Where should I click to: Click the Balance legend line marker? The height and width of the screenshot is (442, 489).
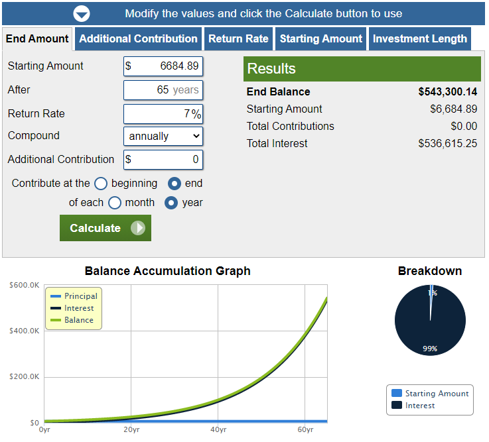56,320
